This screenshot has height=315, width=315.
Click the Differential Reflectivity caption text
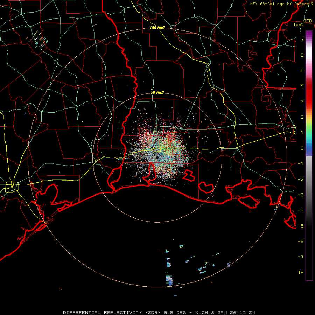[x=159, y=313]
